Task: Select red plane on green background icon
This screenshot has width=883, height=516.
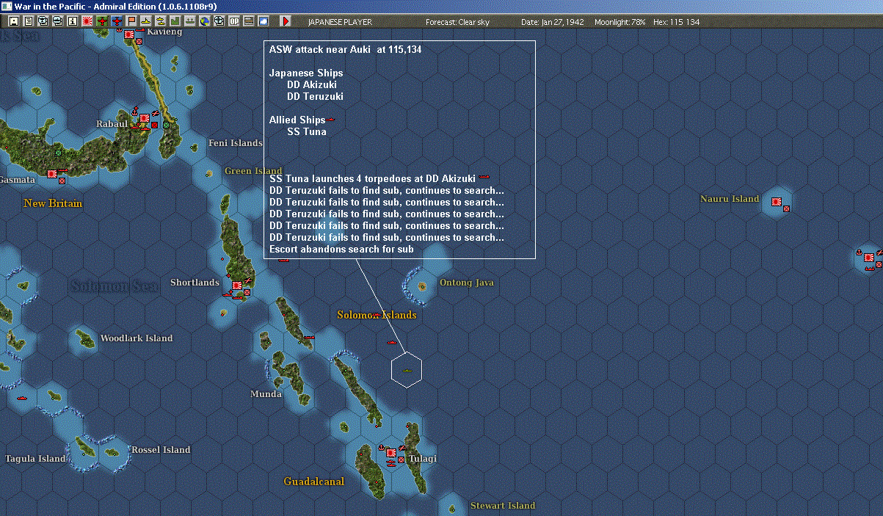Action: tap(102, 21)
